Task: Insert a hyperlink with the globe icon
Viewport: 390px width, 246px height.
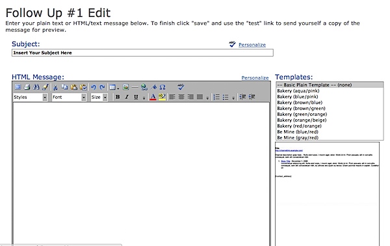Action: pos(144,87)
